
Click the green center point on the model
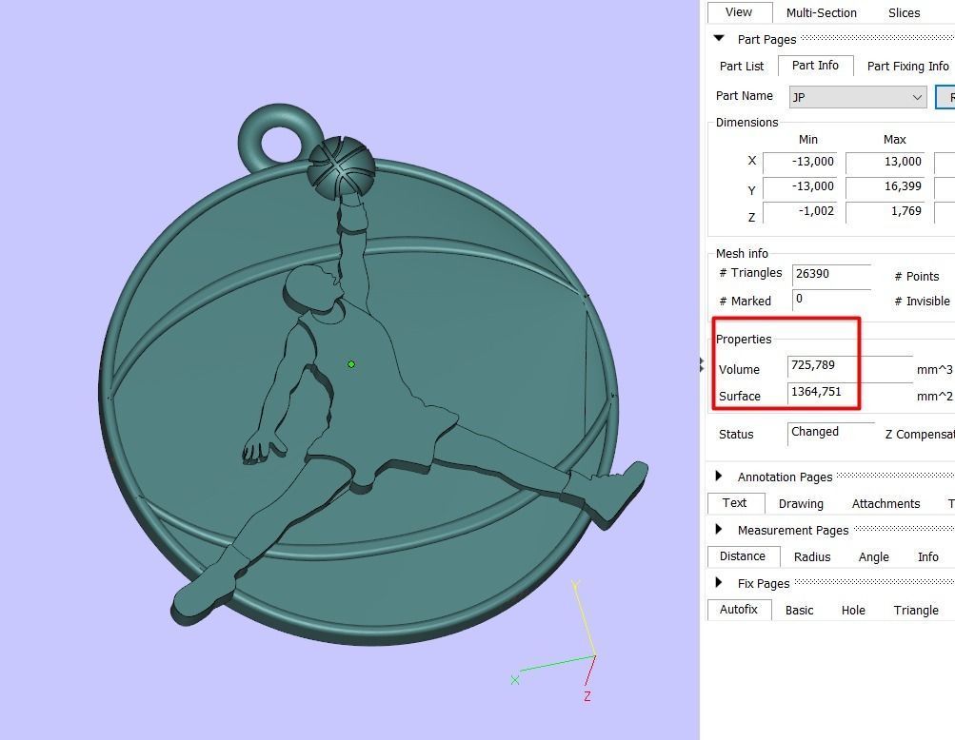(x=350, y=364)
